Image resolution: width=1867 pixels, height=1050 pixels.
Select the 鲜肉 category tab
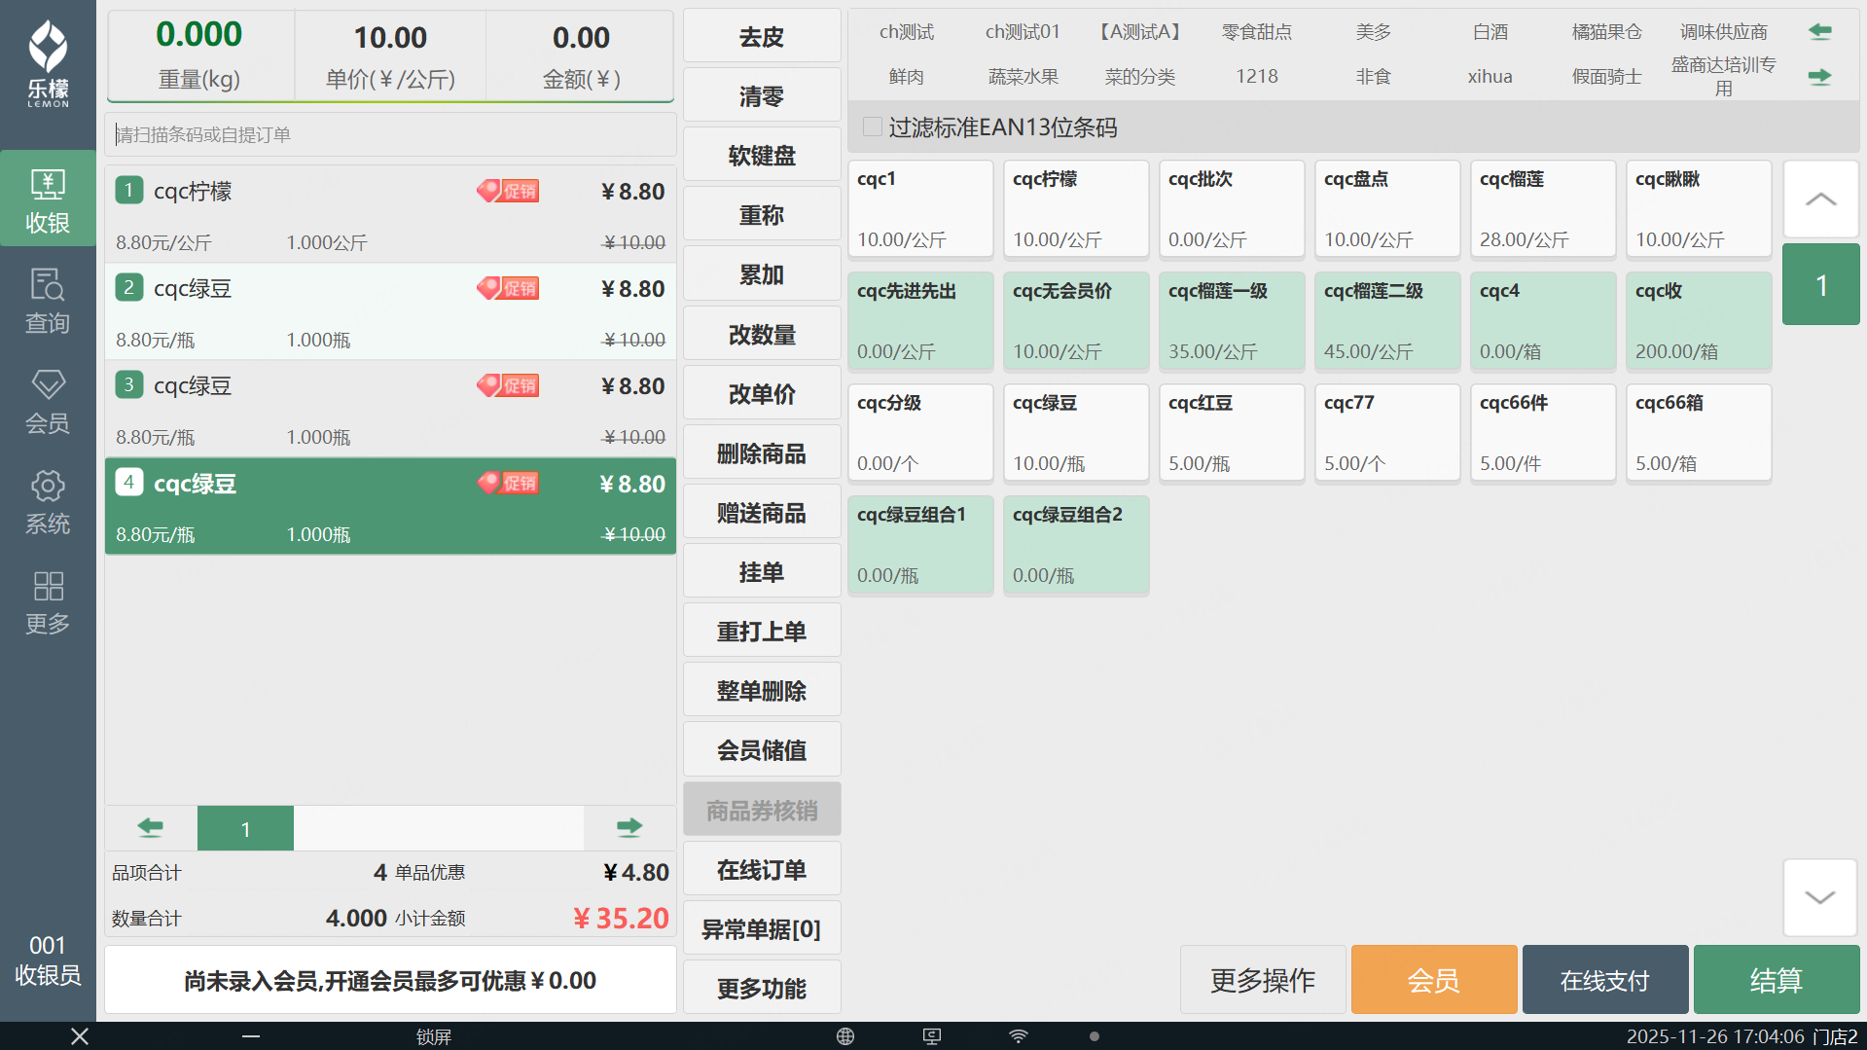pyautogui.click(x=907, y=76)
